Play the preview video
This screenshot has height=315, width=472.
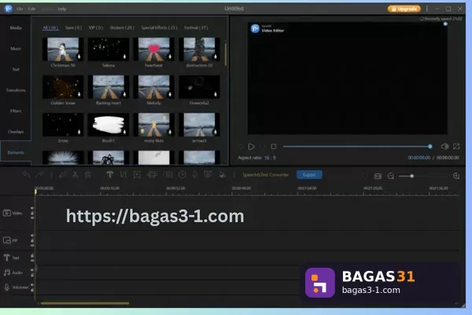pyautogui.click(x=252, y=146)
